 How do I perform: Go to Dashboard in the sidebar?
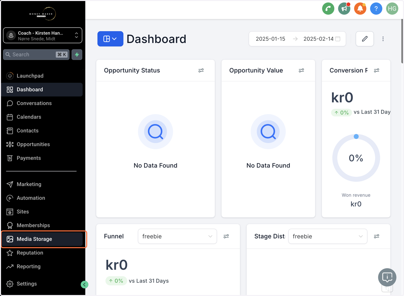pos(42,89)
